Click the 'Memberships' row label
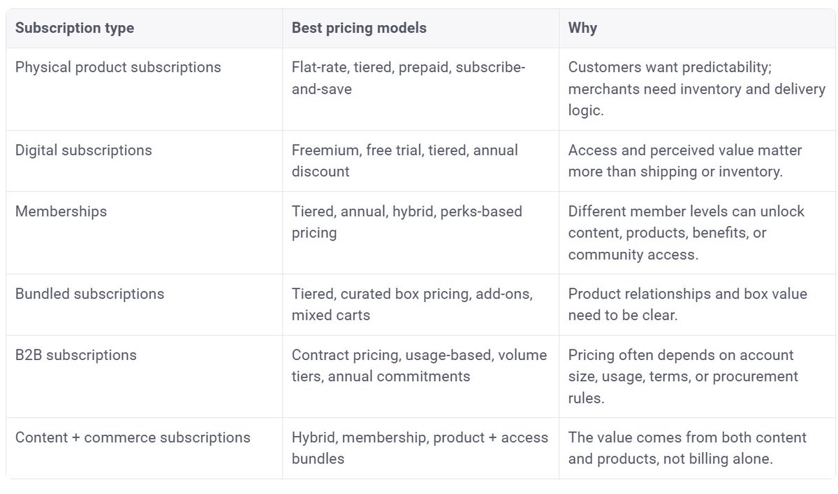Image resolution: width=838 pixels, height=494 pixels. 61,211
